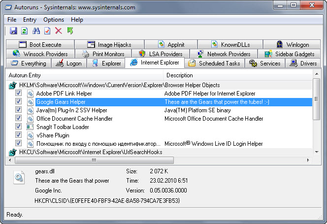This screenshot has width=327, height=224.
Task: Click the vertical scrollbar down arrow
Action: tap(317, 152)
